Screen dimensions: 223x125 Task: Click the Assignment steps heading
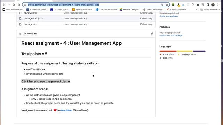[x=34, y=89]
